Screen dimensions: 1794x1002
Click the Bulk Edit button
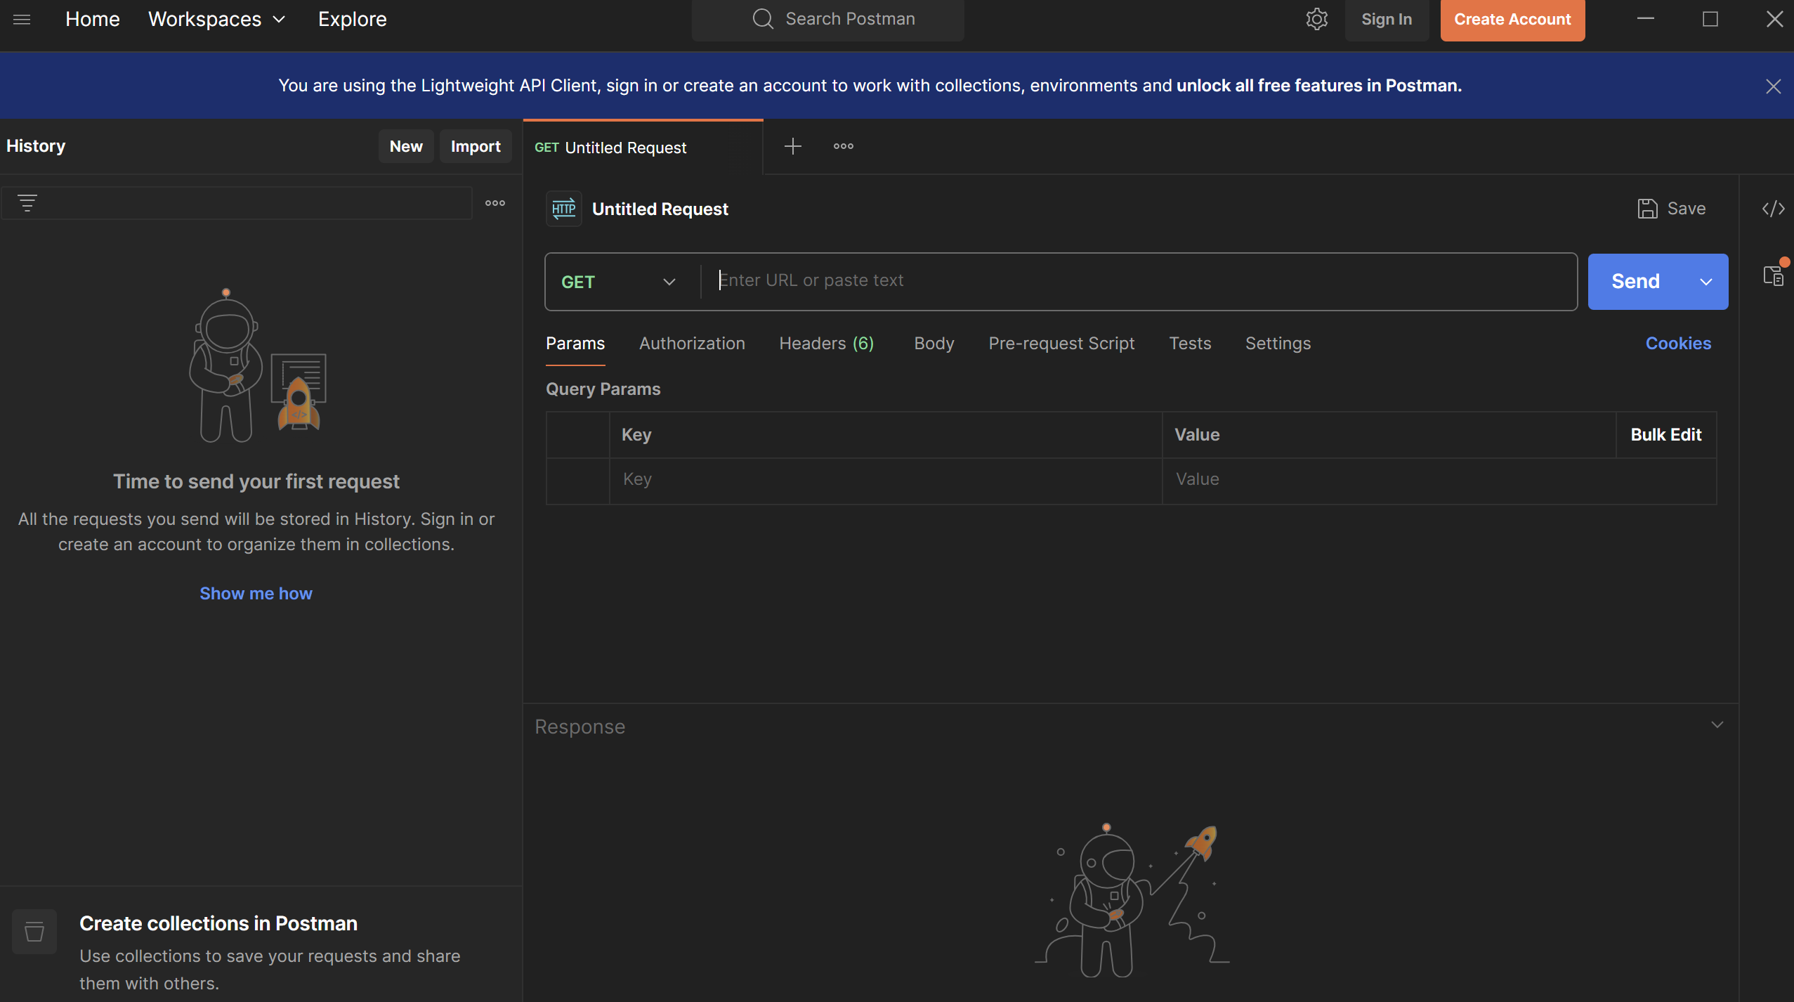pyautogui.click(x=1665, y=435)
